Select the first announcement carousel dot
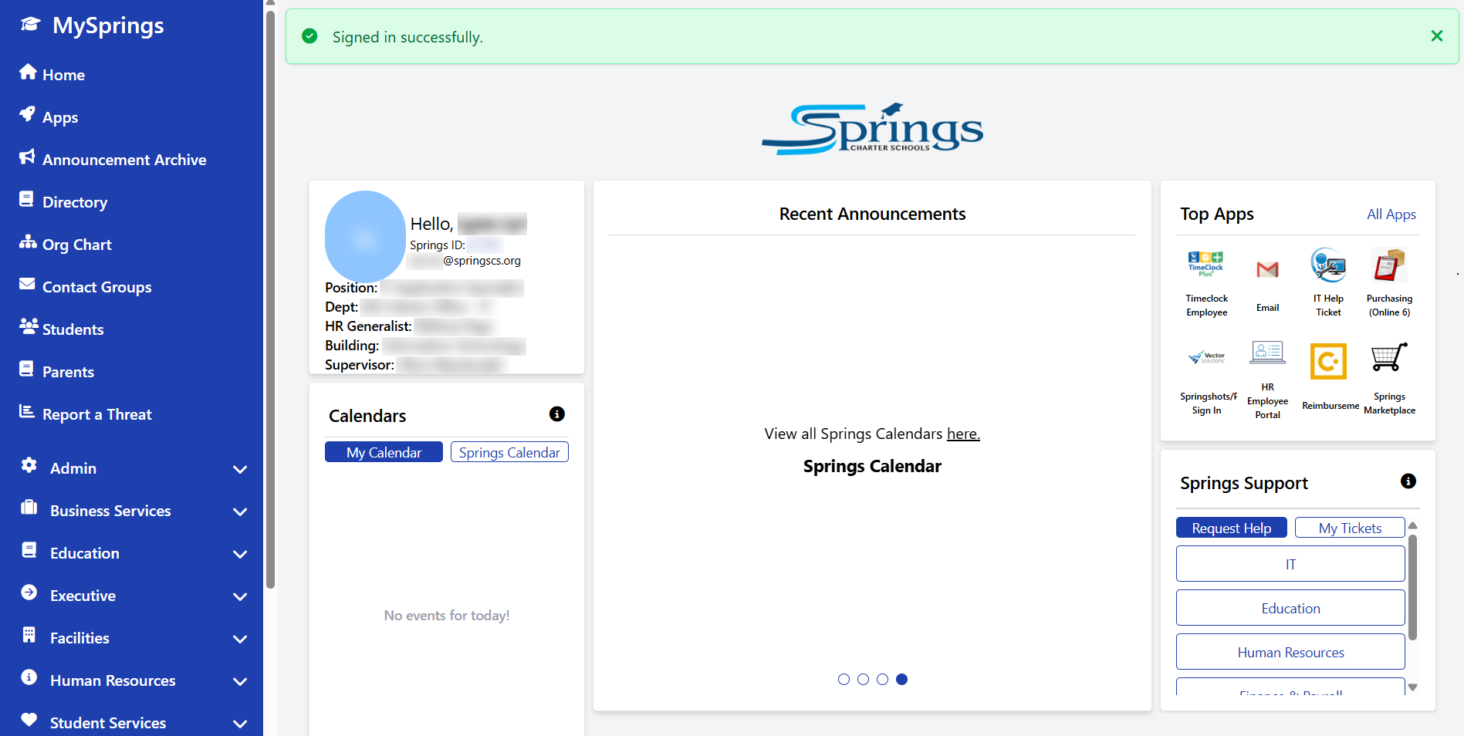1464x736 pixels. pyautogui.click(x=844, y=679)
